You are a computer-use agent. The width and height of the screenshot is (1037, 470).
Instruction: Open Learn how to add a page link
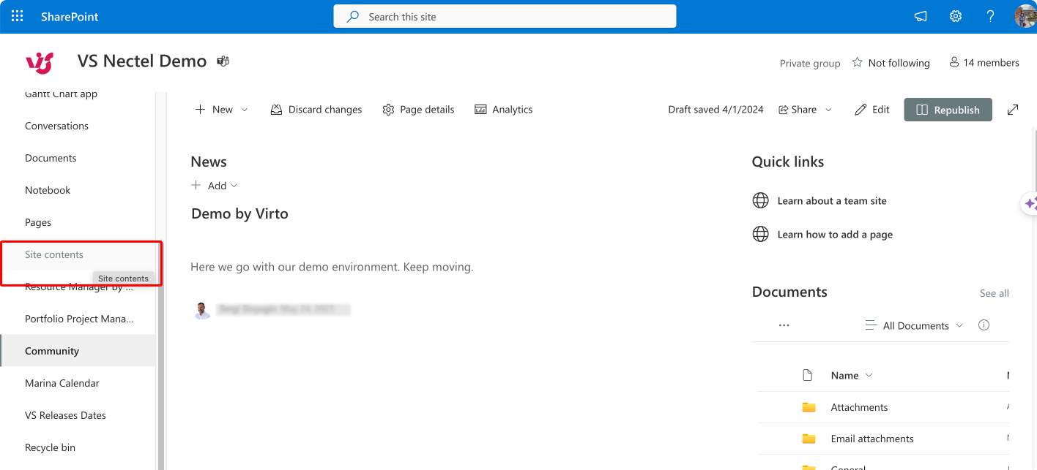tap(835, 235)
